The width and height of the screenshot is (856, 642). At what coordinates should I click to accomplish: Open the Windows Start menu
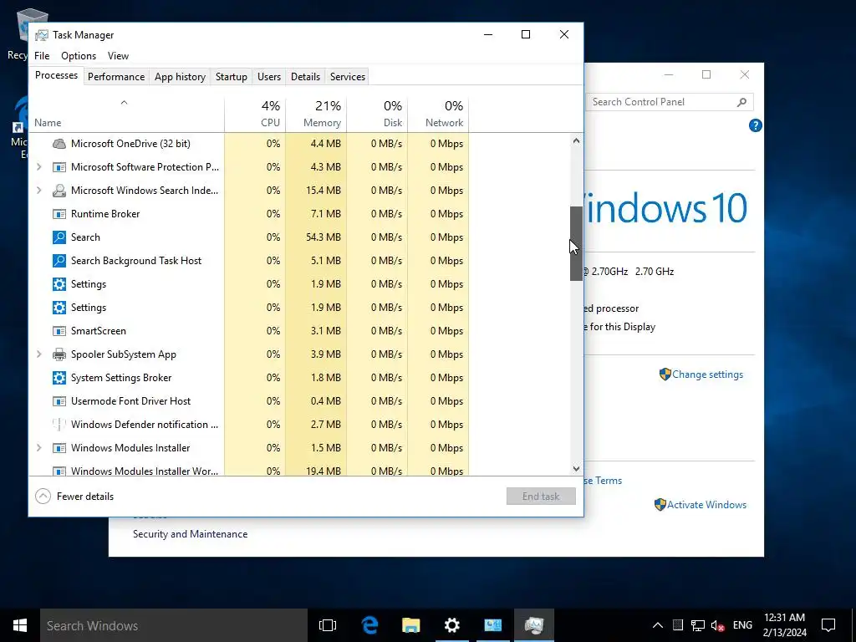click(x=20, y=625)
